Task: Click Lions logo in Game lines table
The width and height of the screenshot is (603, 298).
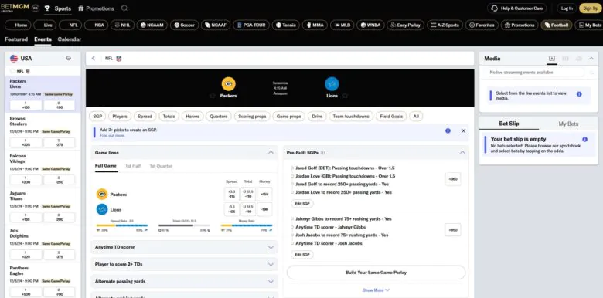Action: [102, 209]
